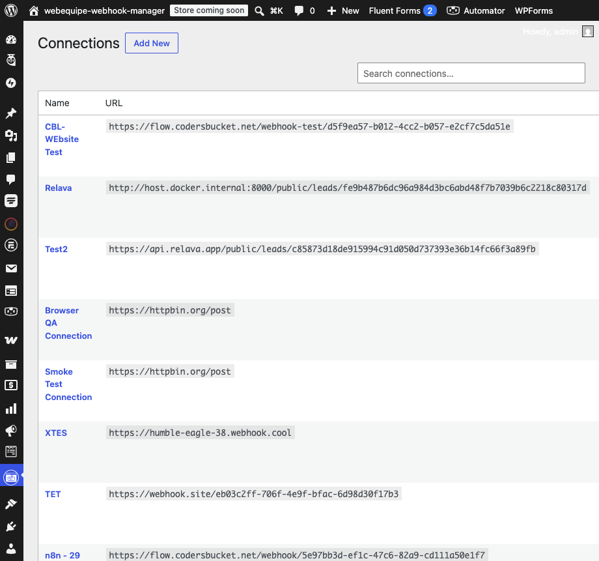Open Users via the person sidebar icon

click(11, 549)
